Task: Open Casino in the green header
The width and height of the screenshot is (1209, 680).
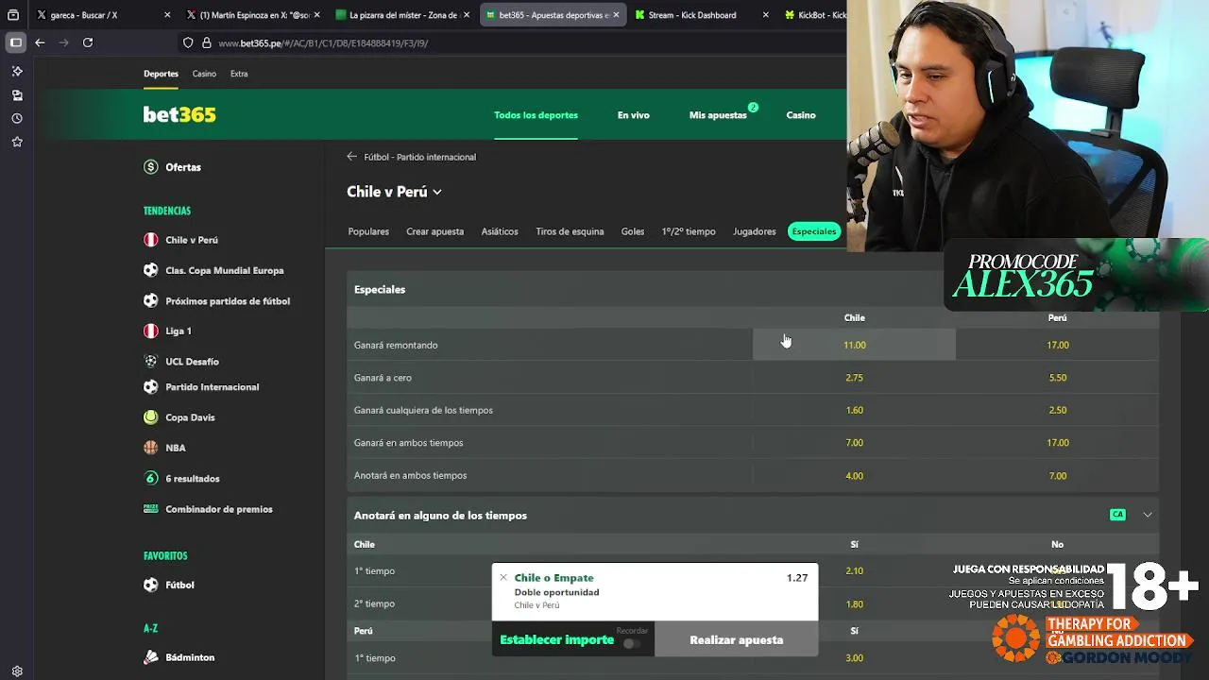Action: point(801,115)
